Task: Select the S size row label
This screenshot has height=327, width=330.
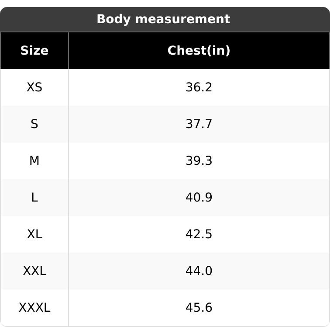Action: [34, 124]
